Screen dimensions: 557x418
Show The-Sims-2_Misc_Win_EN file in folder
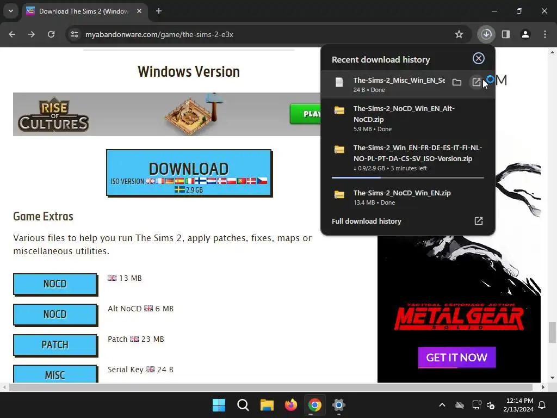click(x=457, y=83)
